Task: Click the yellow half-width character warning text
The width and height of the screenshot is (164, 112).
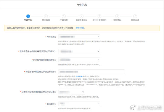Action: 46,28
